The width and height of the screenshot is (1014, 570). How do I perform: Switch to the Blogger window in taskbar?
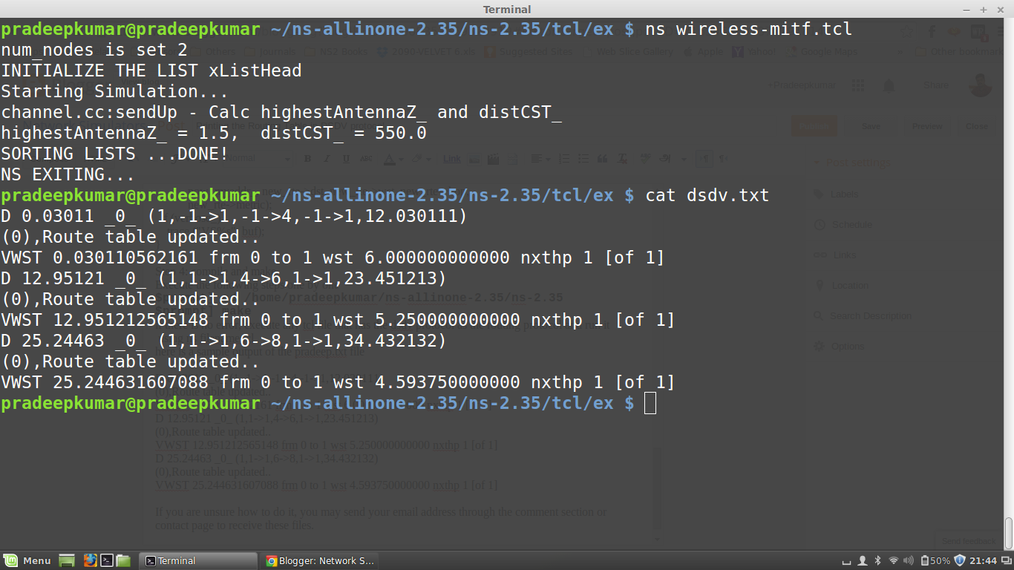(321, 560)
